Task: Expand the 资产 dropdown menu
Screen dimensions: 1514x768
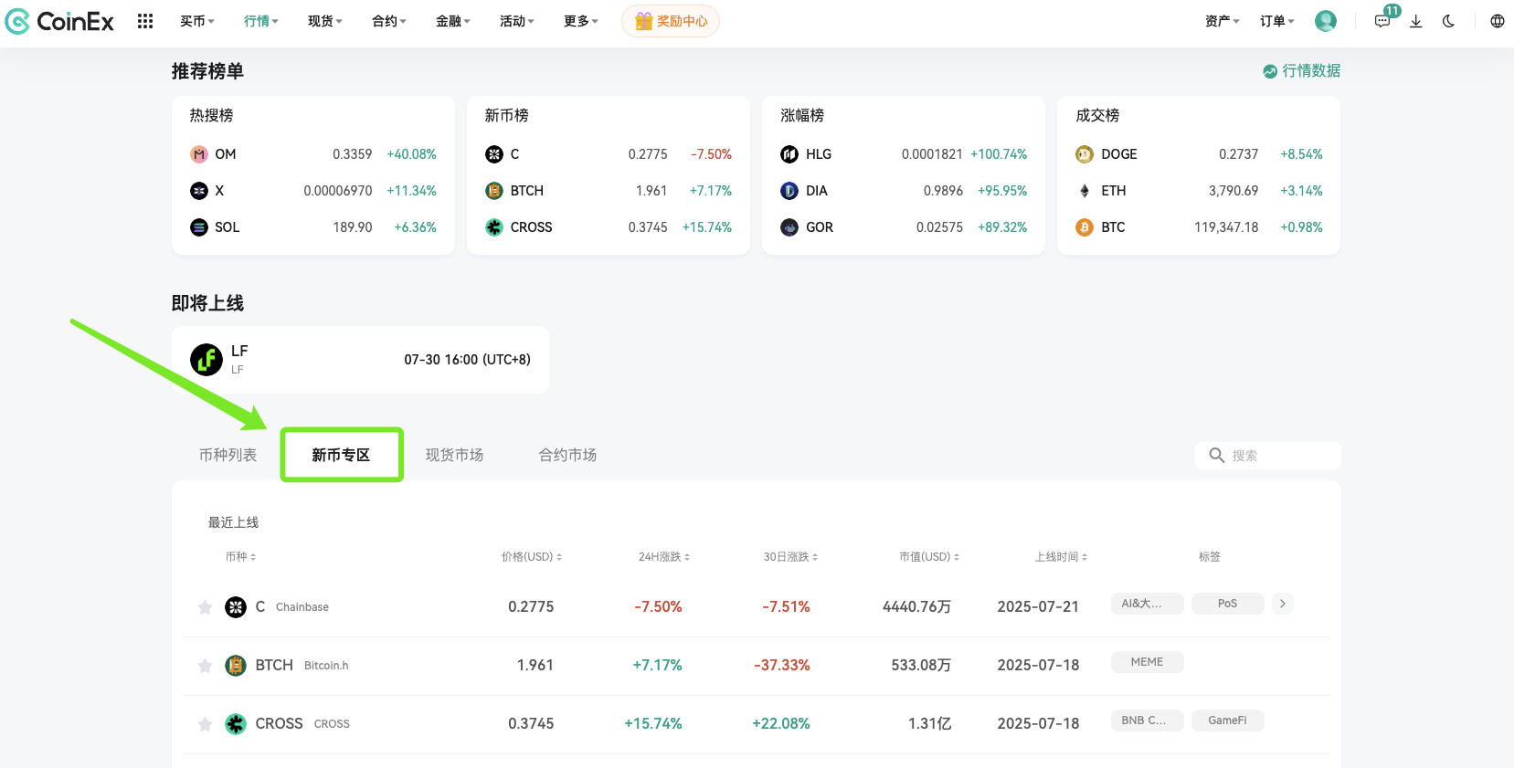Action: point(1223,21)
